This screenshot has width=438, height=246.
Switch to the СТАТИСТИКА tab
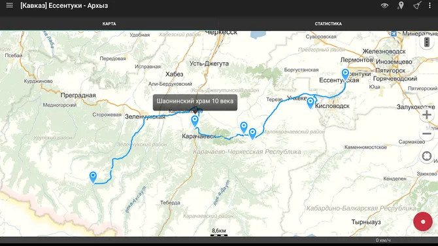[328, 24]
